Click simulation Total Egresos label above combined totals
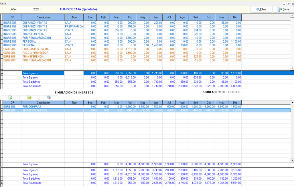Viewport: 294px width, 187px height. 30,164
